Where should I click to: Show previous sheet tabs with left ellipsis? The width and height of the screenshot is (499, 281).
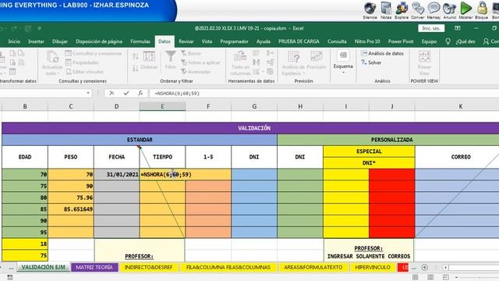pos(11,268)
